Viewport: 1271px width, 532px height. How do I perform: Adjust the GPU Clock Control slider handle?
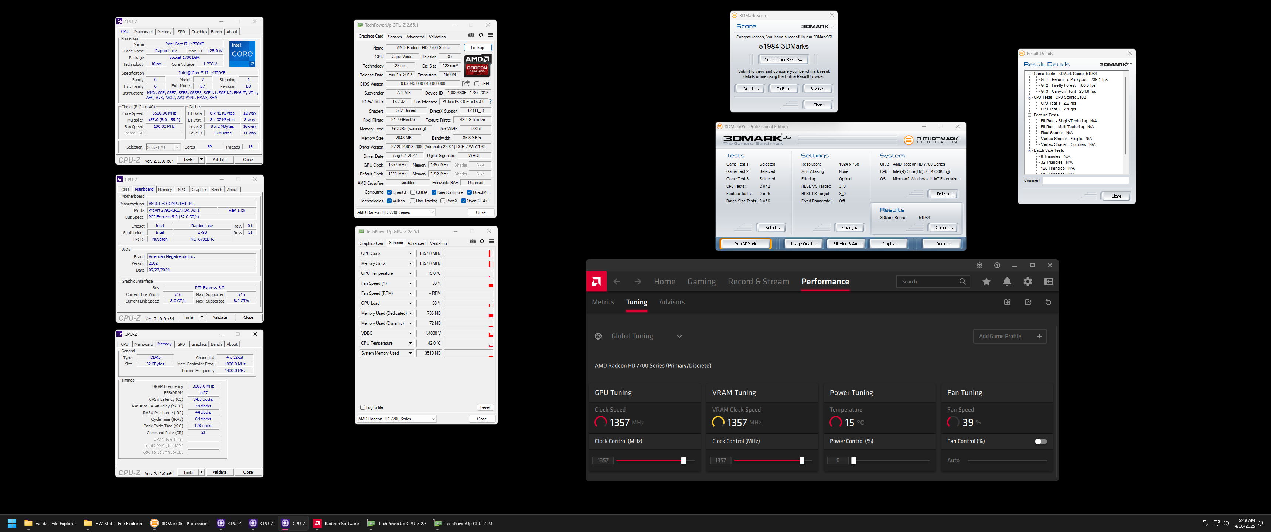click(684, 460)
